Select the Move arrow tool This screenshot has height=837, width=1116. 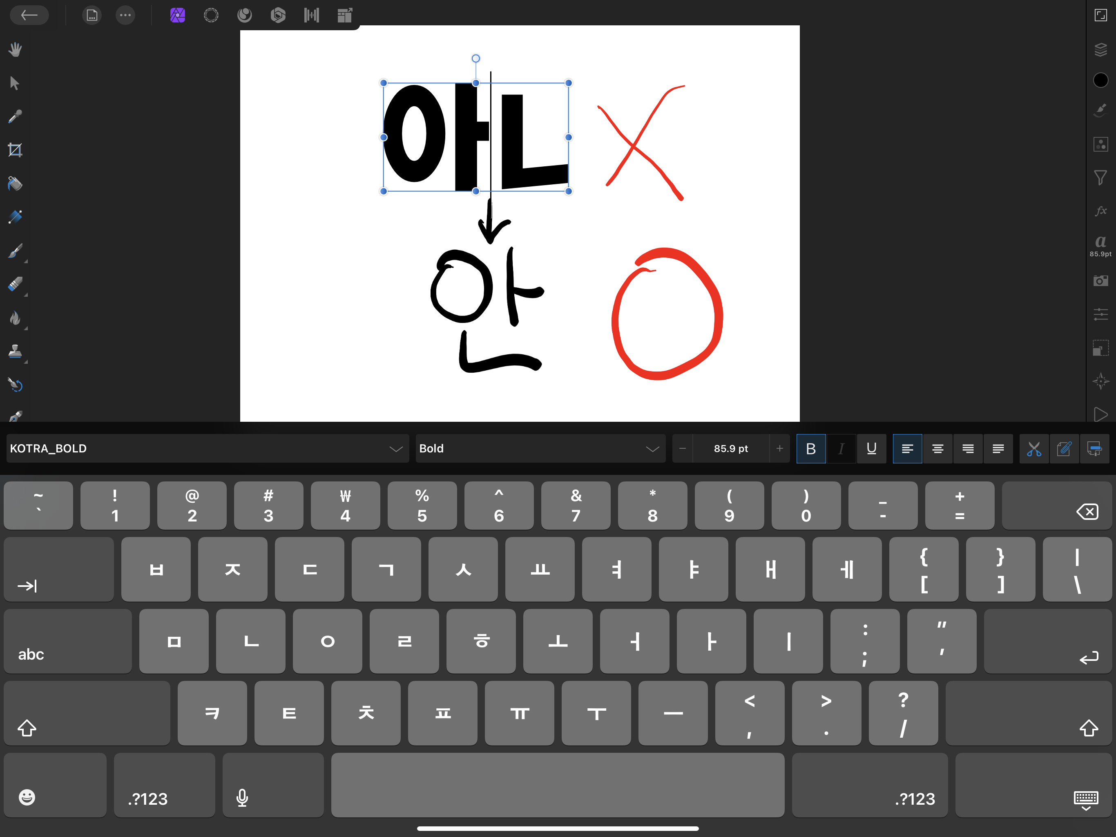pyautogui.click(x=15, y=83)
